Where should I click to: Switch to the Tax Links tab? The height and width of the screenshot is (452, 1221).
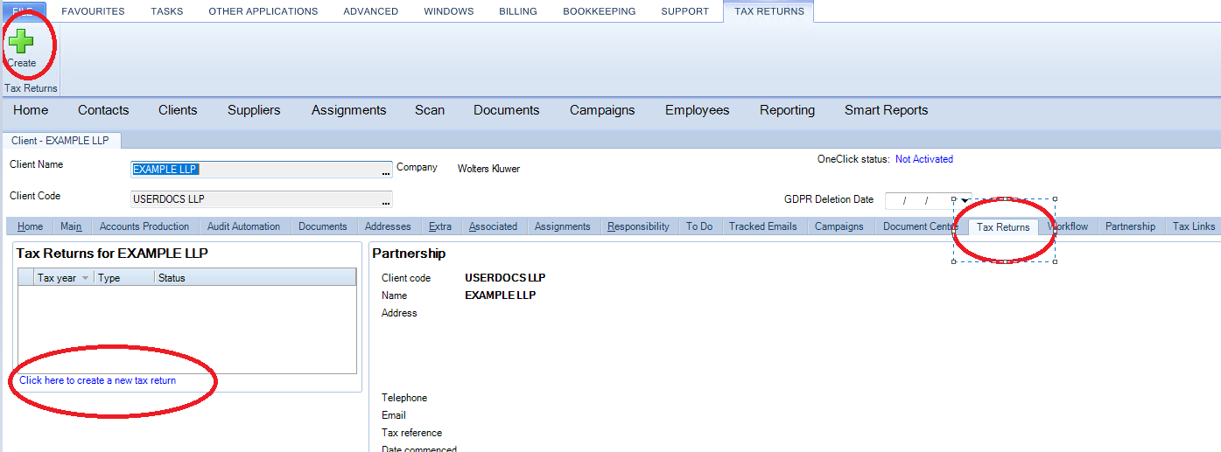[x=1193, y=226]
